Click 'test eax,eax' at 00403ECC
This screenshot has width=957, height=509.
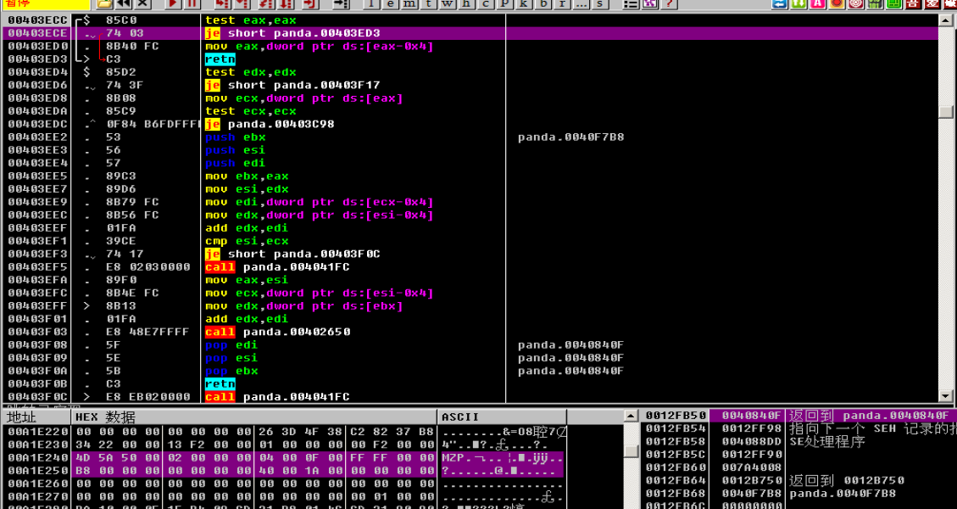click(x=250, y=20)
